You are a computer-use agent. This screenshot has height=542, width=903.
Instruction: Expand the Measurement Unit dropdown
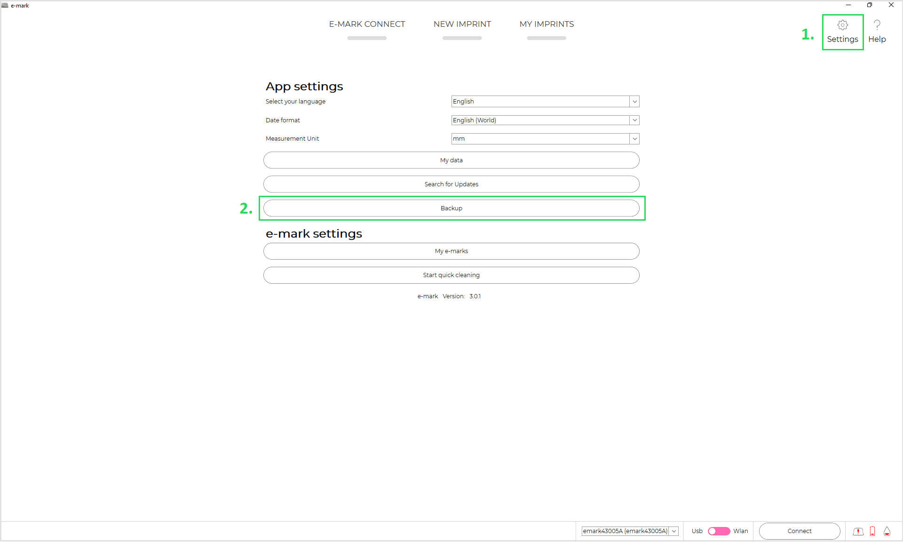(x=634, y=139)
